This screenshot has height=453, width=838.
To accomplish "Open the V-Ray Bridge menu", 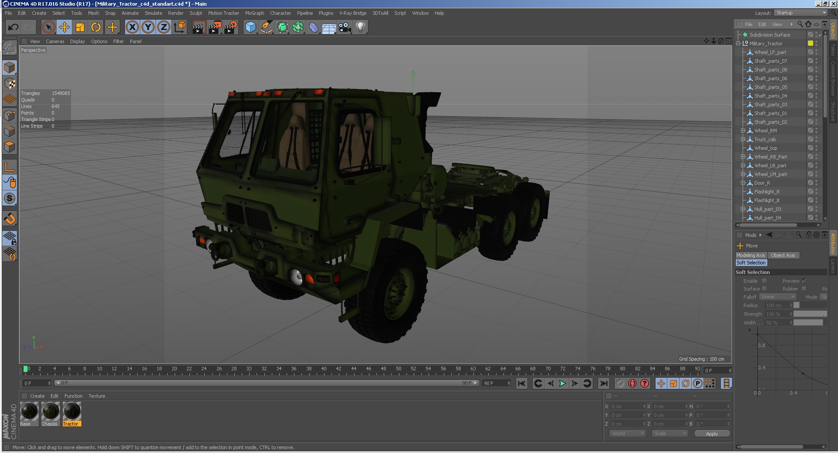I will 353,13.
